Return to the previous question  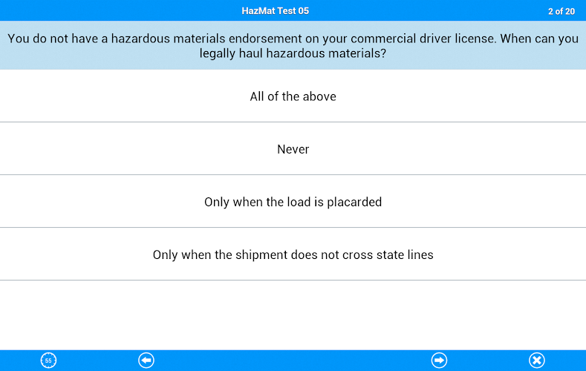click(x=146, y=361)
